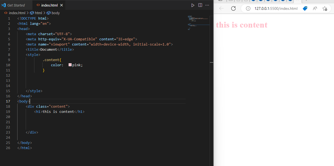
Task: Add this page to favorites star icon
Action: pyautogui.click(x=325, y=8)
